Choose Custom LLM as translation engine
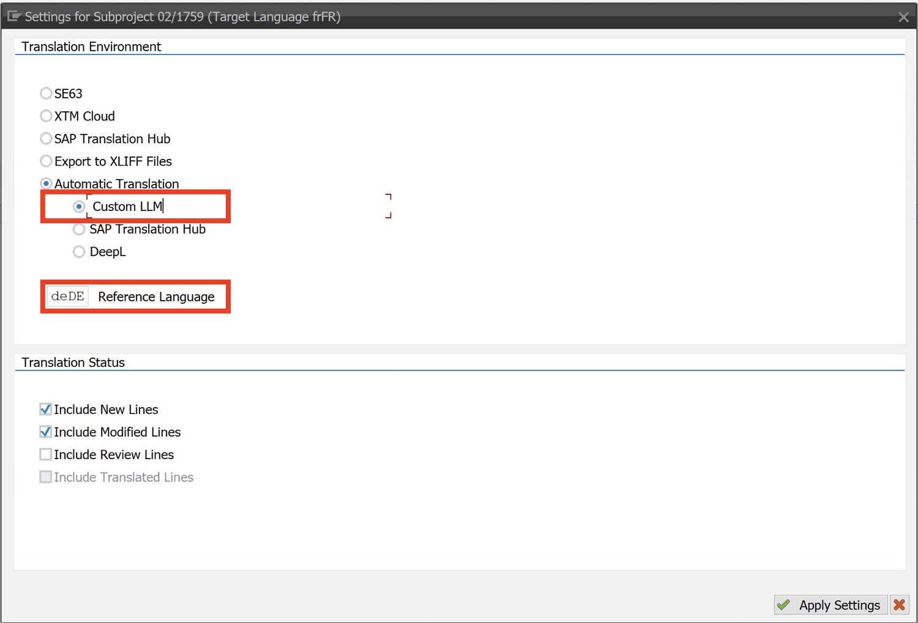This screenshot has width=918, height=623. (x=79, y=207)
